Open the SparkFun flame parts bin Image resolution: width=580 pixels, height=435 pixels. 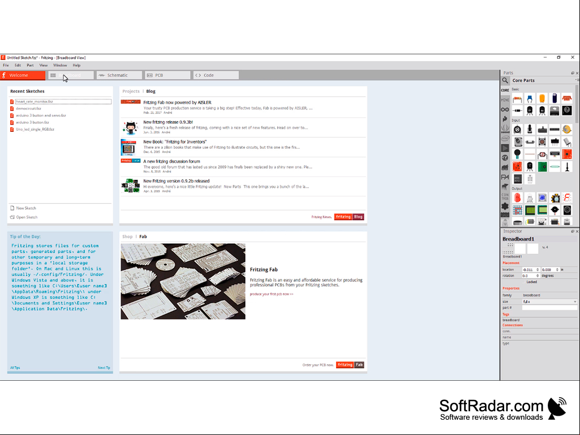click(505, 119)
